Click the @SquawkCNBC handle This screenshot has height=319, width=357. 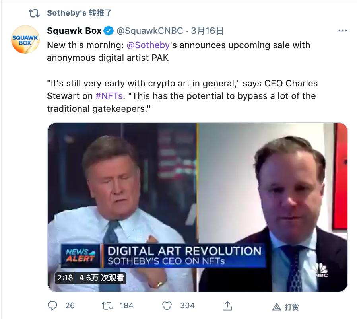coord(149,31)
